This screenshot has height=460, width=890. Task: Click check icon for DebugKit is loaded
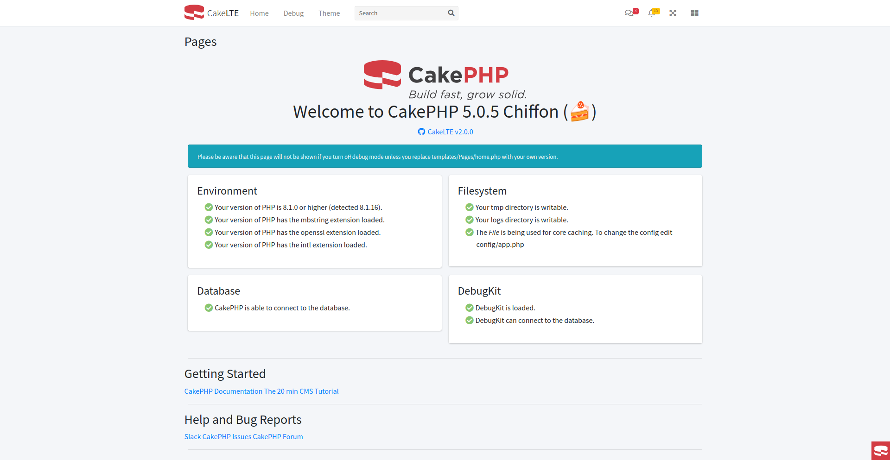tap(470, 308)
